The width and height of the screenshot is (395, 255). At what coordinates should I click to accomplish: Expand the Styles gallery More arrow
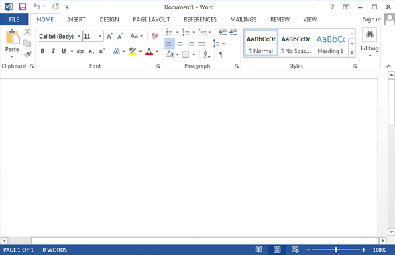point(352,53)
